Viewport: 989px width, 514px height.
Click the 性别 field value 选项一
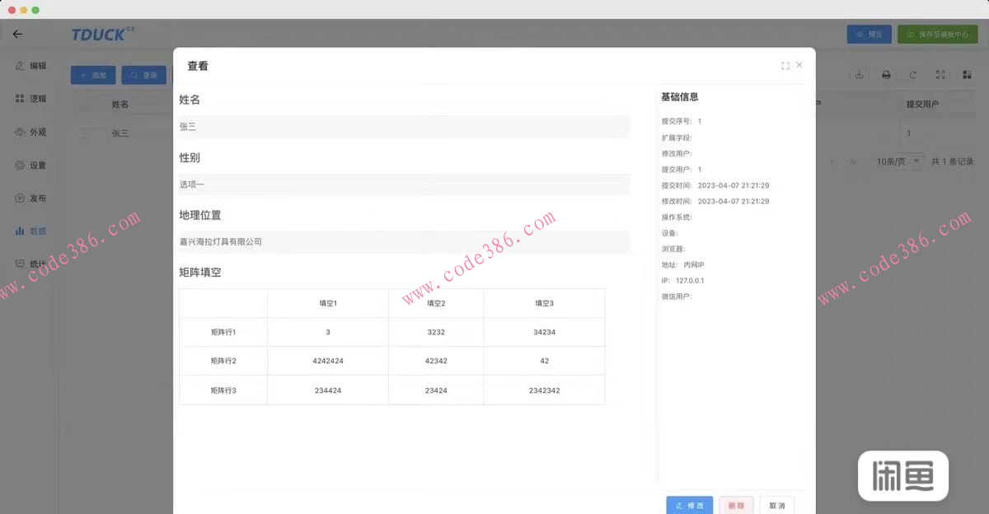(x=404, y=185)
